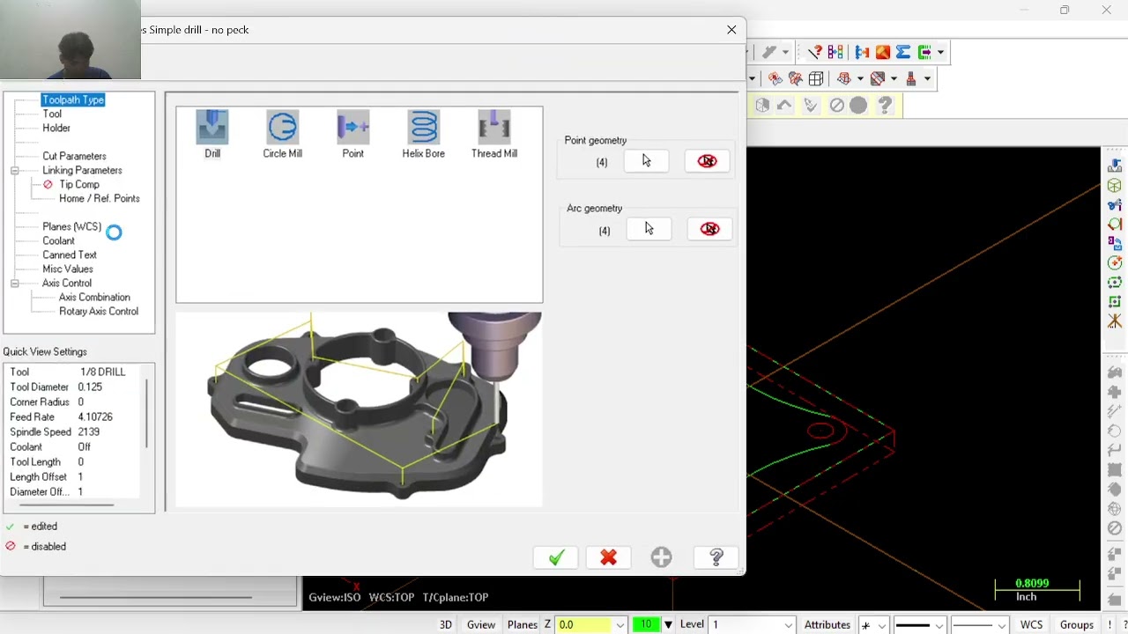Click the blue Sigma toolbar icon
The image size is (1128, 634).
pos(902,52)
